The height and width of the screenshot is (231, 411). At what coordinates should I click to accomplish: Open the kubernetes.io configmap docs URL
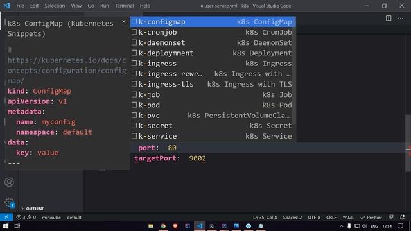67,71
